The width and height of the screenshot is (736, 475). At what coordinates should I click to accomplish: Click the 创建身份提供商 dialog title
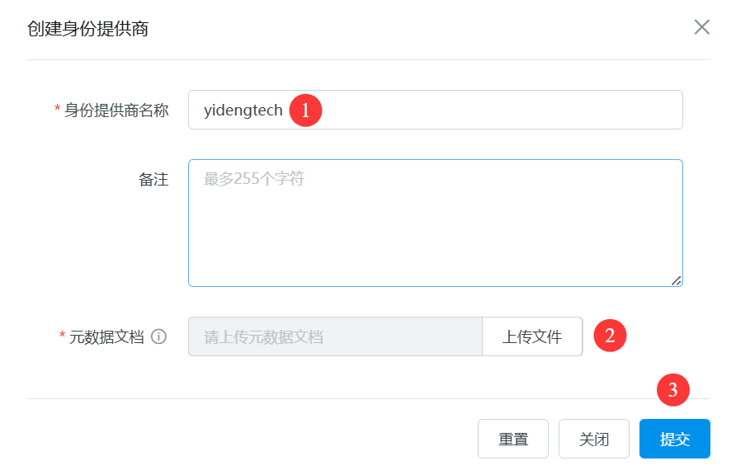click(x=87, y=29)
